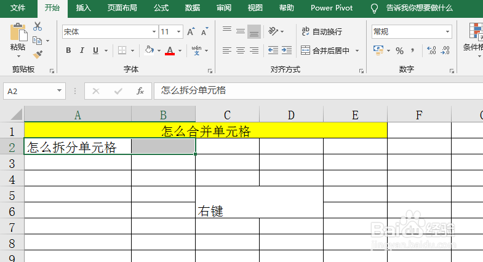483x262 pixels.
Task: Open the font size 11 dropdown
Action: pyautogui.click(x=178, y=32)
